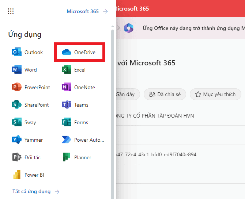Click the Excel text label
This screenshot has width=245, height=199.
coord(80,70)
